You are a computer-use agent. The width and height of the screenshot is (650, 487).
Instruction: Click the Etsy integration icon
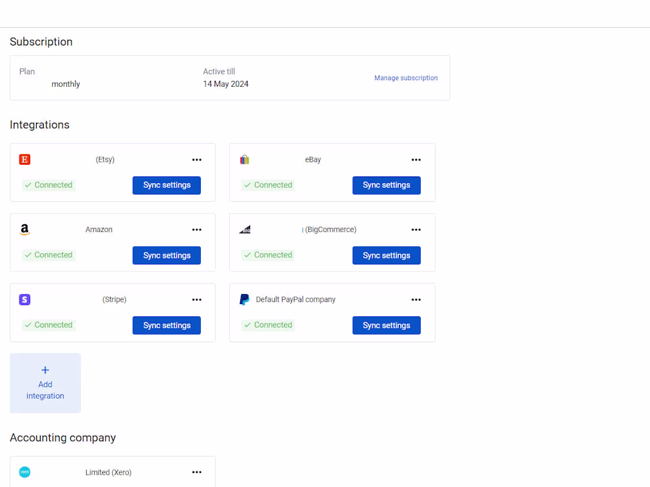click(24, 159)
